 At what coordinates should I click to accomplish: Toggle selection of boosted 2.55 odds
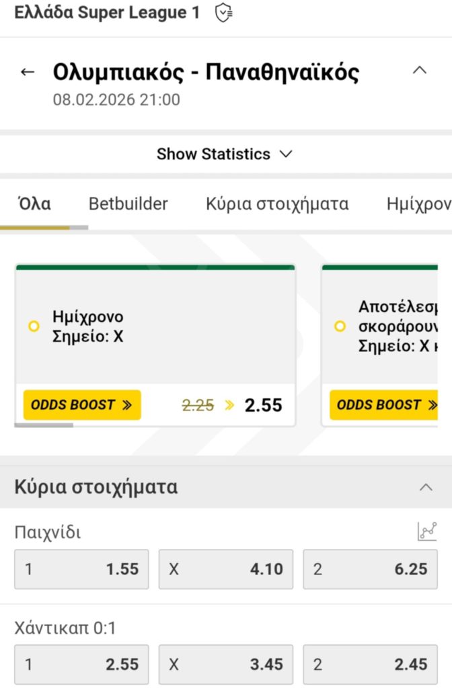[264, 404]
